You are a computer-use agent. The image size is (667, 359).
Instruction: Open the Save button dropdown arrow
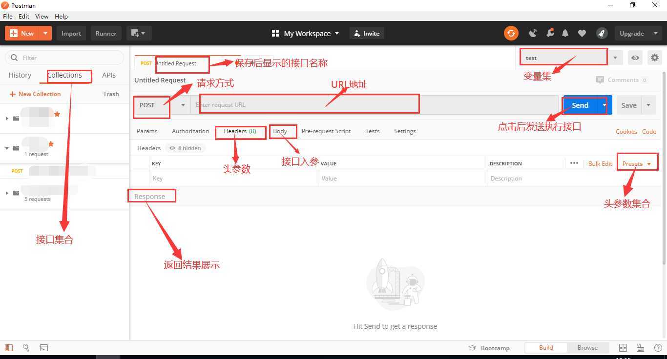648,105
